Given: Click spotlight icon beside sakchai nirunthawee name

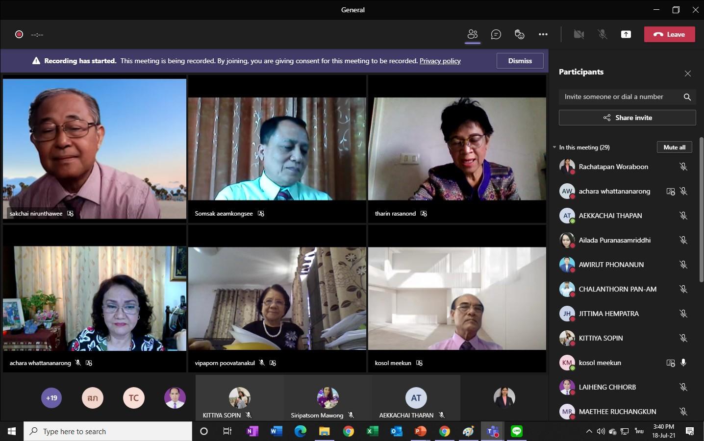Looking at the screenshot, I should 71,214.
